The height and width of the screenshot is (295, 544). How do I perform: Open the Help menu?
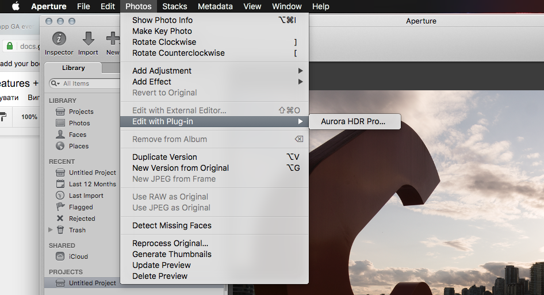320,6
